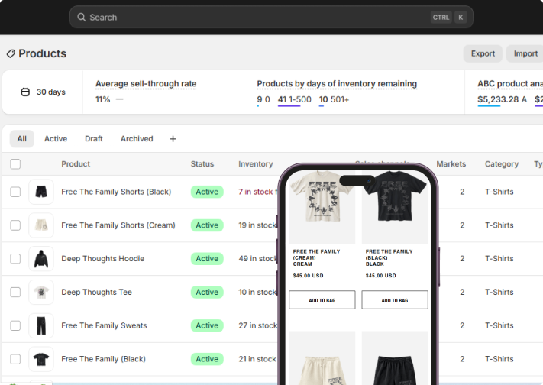The image size is (543, 385).
Task: Check the Free The Family Sweats row
Action: click(x=15, y=325)
